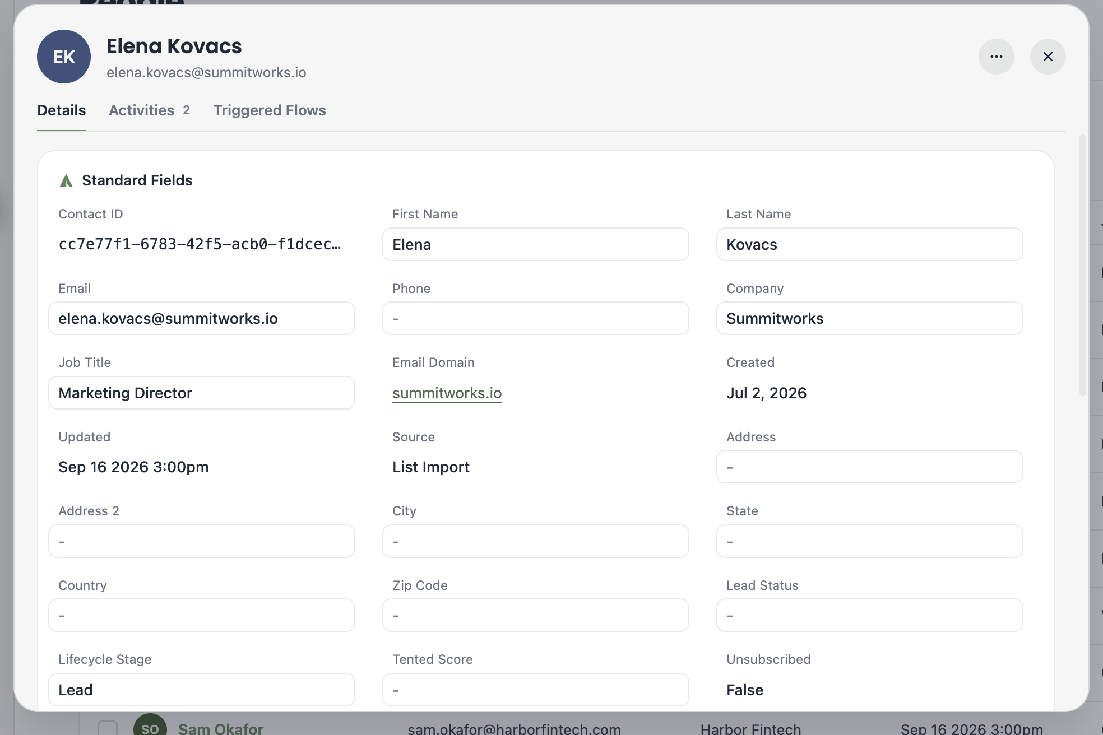Click the Standard Fields tent icon

[x=66, y=180]
